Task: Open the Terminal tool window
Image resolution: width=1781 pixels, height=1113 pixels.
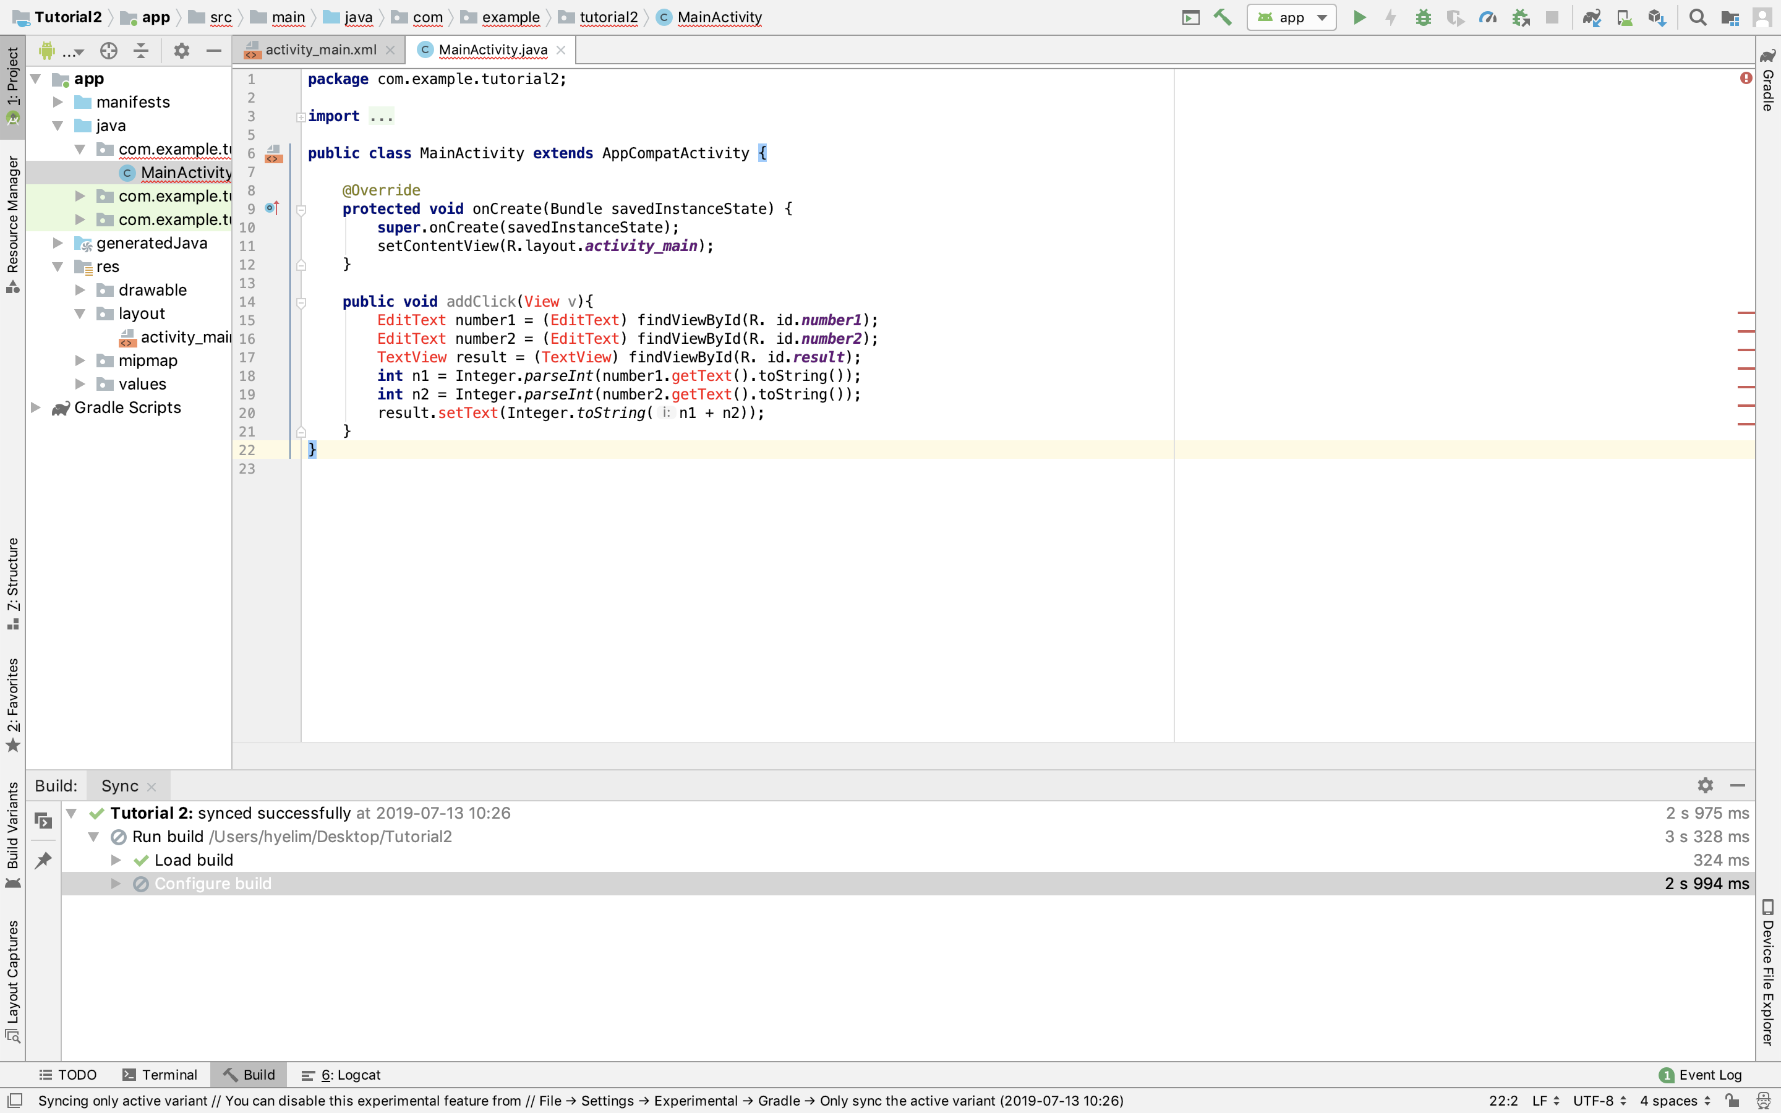Action: 160,1075
